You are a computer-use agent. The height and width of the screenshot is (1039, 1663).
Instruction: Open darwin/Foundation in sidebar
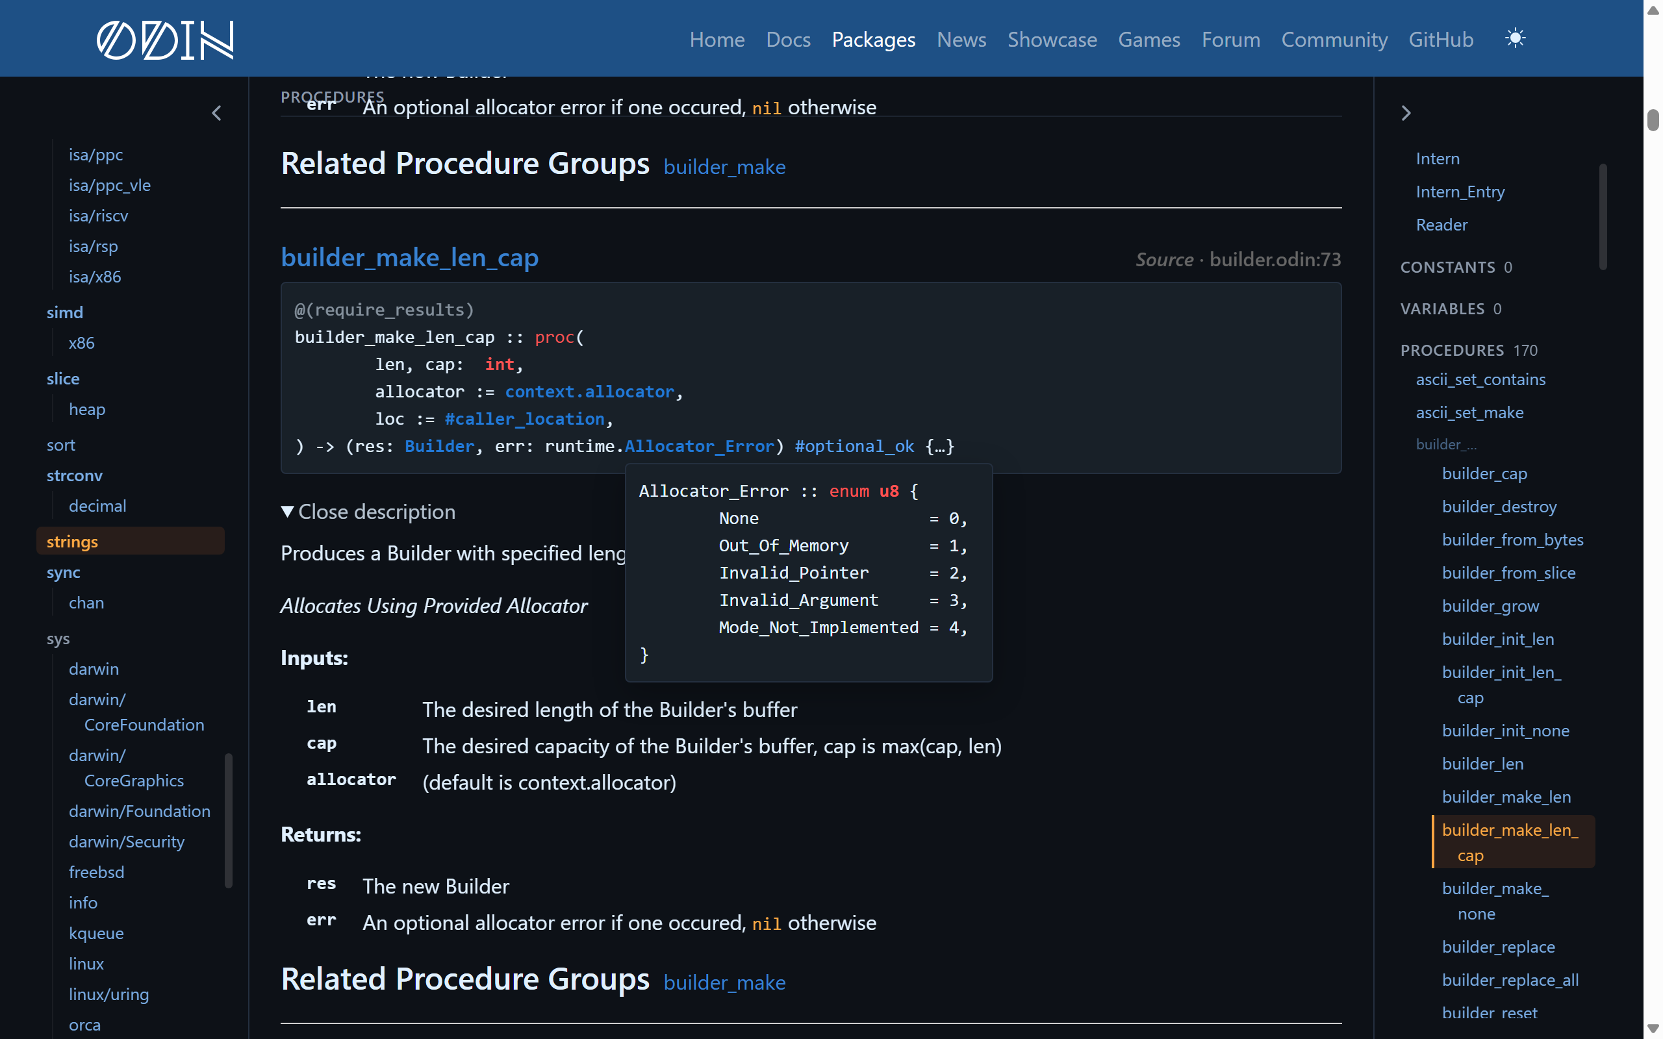pyautogui.click(x=140, y=811)
